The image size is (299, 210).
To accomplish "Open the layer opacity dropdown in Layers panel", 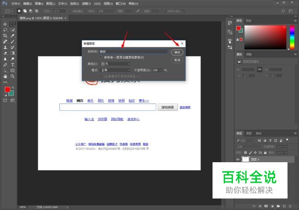I will click(286, 147).
